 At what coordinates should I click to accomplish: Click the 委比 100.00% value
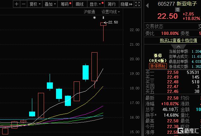tap(170, 34)
